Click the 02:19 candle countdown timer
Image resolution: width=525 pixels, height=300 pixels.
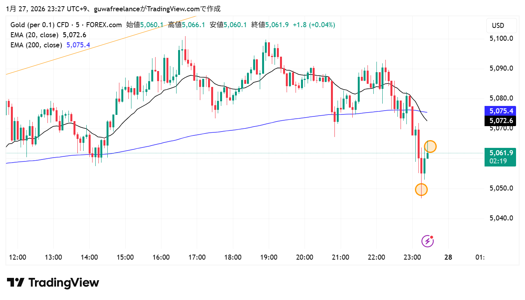coord(499,161)
